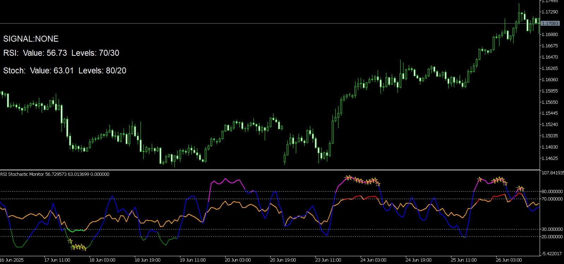Screen dimensions: 564x264
Task: Click the single star at the 25 Jun stochastic peak
Action: pyautogui.click(x=479, y=179)
